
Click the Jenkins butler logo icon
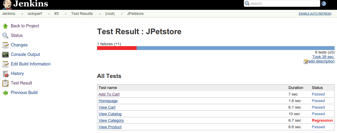pos(7,5)
